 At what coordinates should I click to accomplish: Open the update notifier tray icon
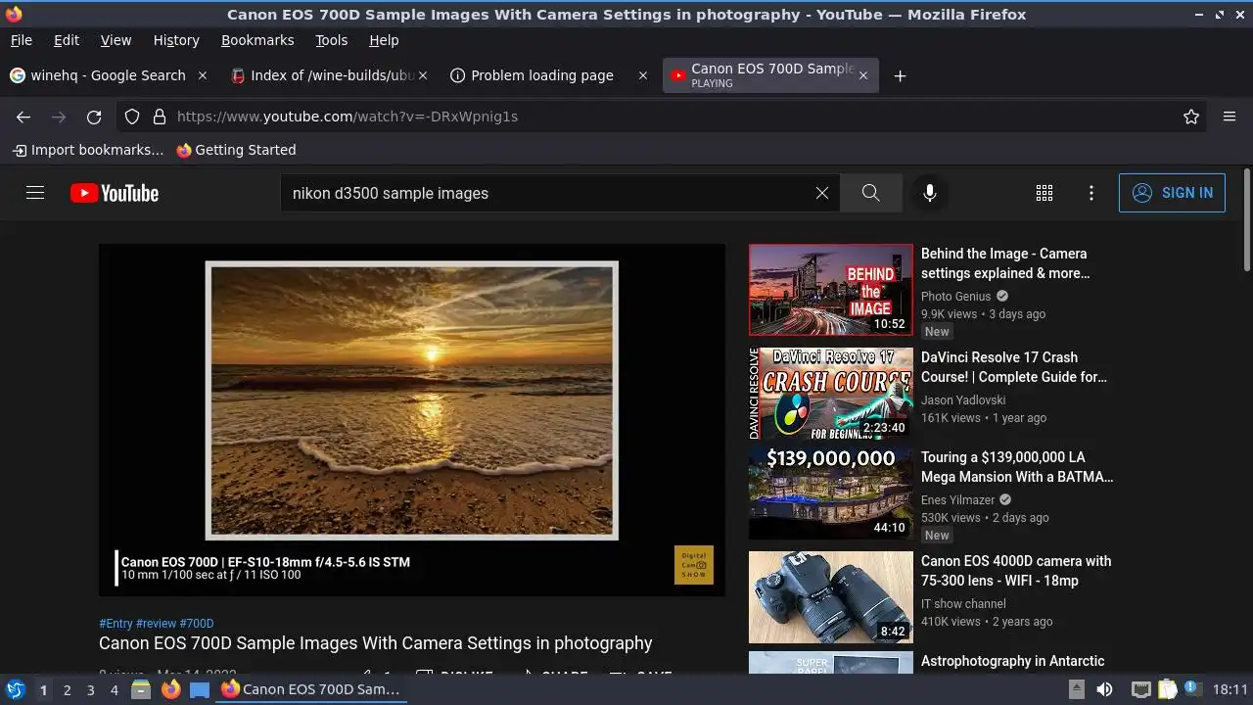click(x=1193, y=688)
